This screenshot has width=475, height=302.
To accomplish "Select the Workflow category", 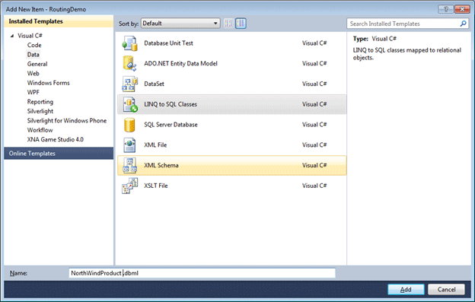I will click(40, 130).
